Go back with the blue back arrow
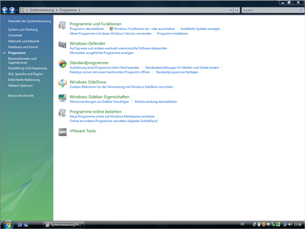 click(5, 10)
